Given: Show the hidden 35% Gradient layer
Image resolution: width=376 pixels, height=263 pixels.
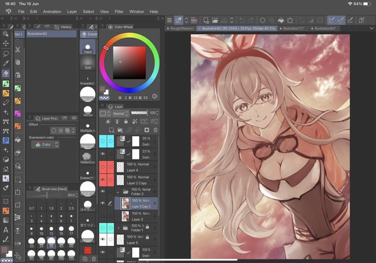Looking at the screenshot, I should click(x=103, y=141).
